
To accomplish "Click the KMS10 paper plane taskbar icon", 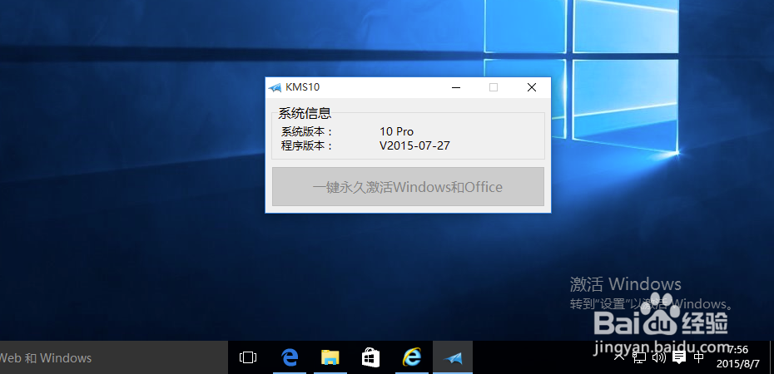I will [x=453, y=357].
